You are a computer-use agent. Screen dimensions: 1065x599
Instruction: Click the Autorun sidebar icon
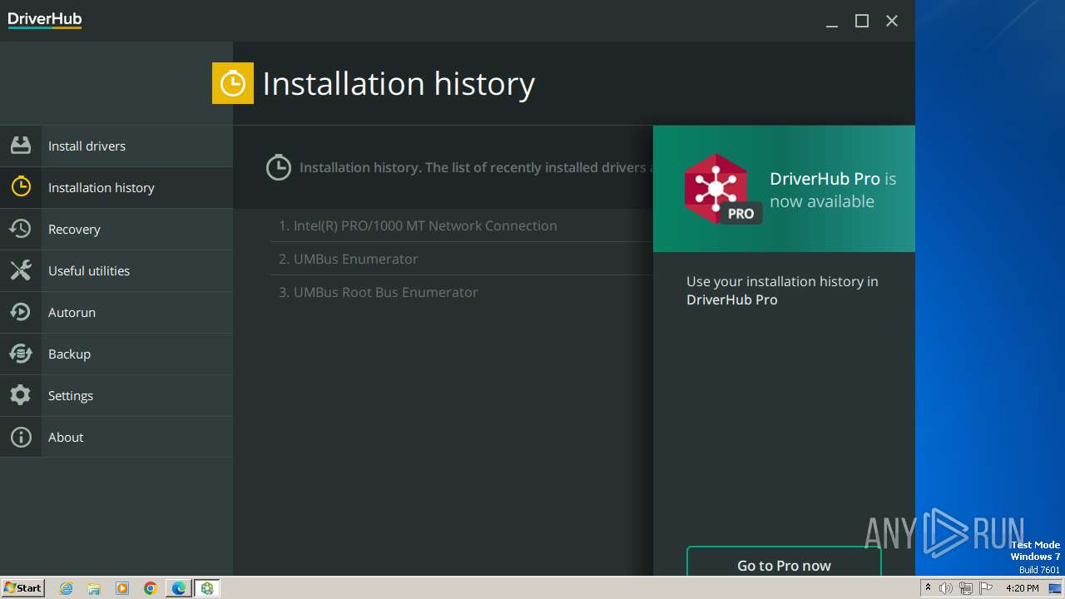pos(21,312)
